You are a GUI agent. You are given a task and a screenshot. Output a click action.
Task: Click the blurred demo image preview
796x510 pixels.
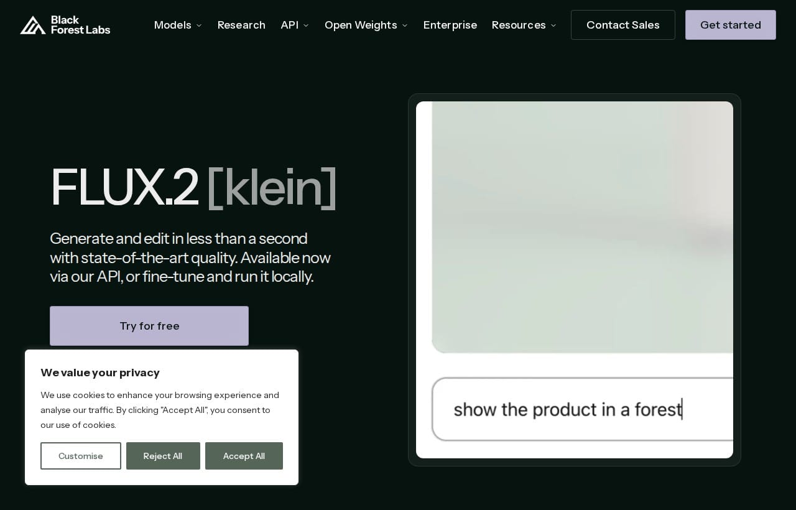[x=582, y=227]
